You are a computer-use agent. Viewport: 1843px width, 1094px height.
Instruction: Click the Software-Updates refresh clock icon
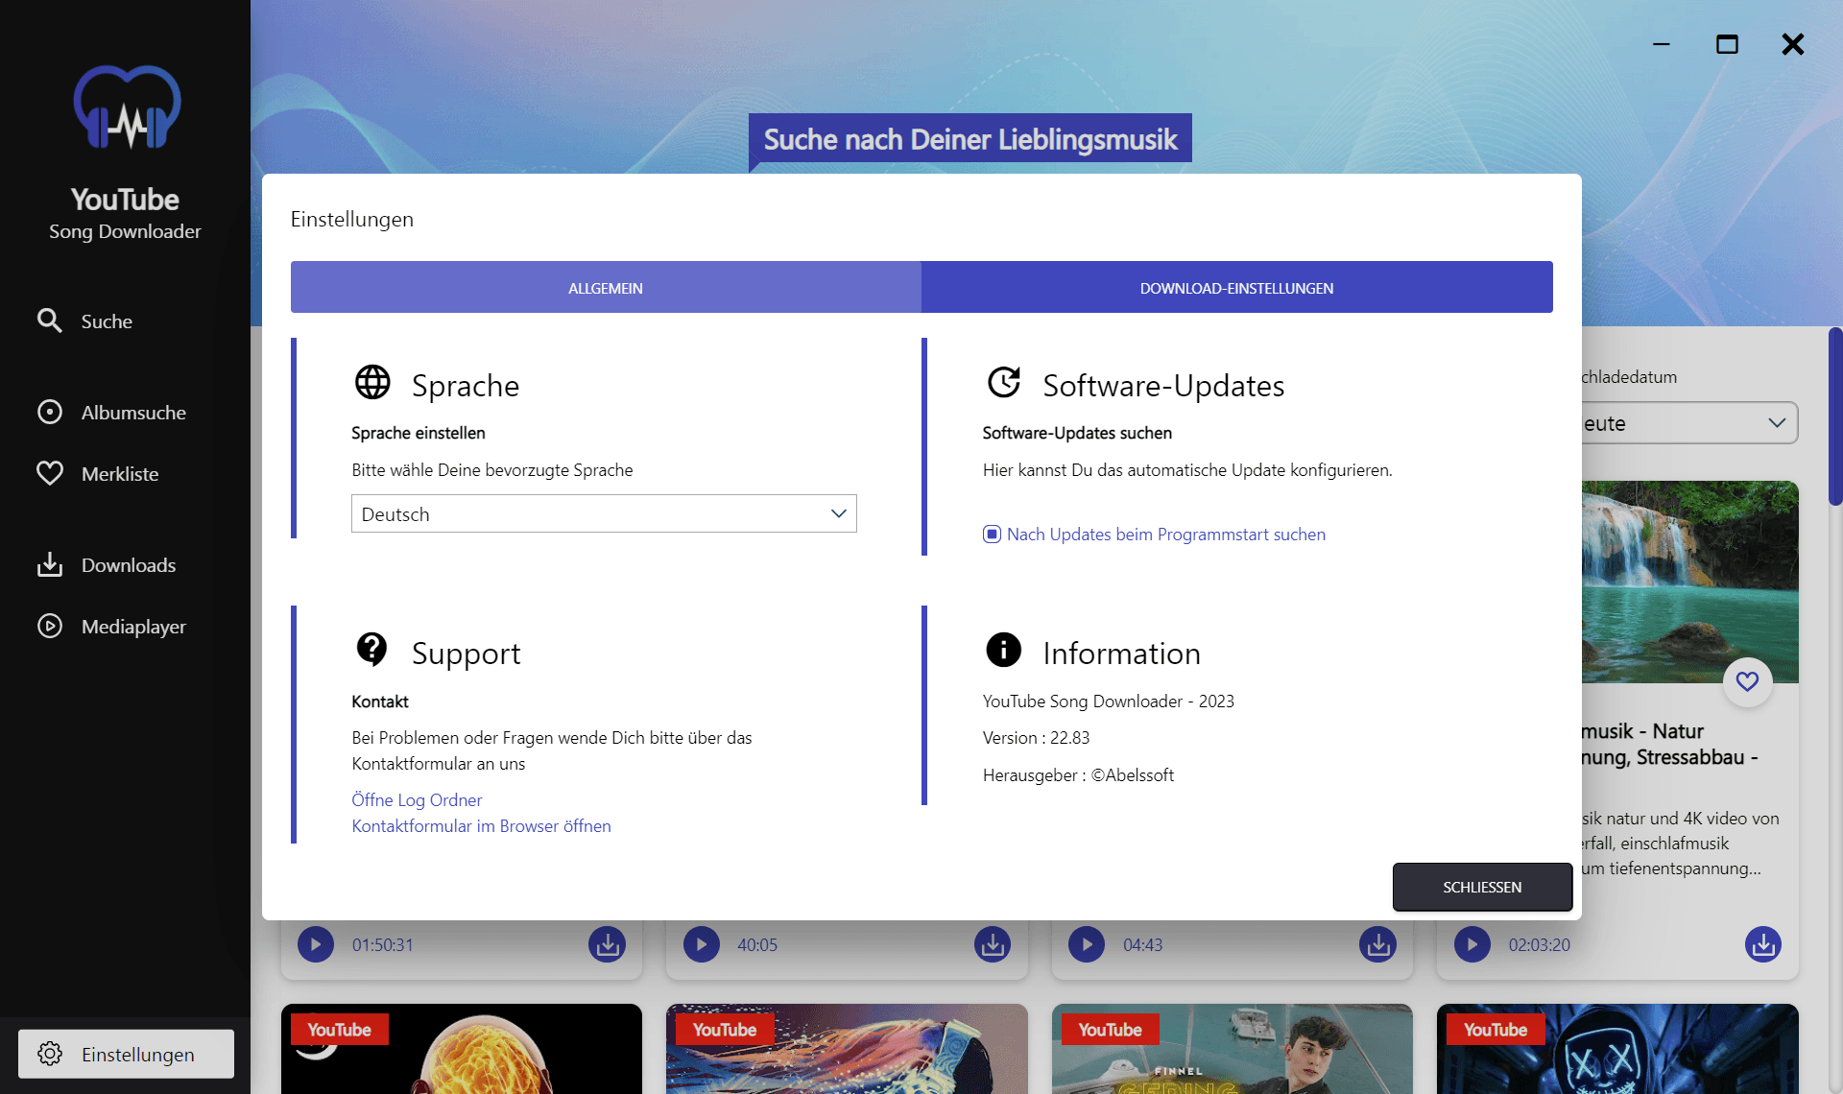[x=1004, y=382]
